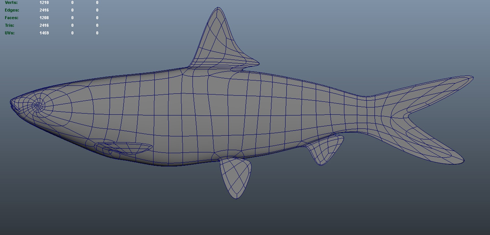Screen dimensions: 490x235
Task: Select the Verts count value 1210
Action: click(x=44, y=3)
